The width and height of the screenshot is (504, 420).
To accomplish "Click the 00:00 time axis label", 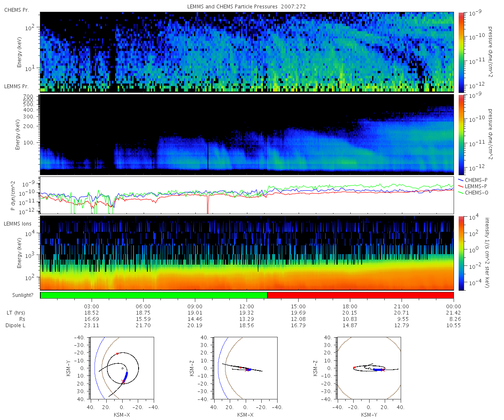I will [x=454, y=307].
